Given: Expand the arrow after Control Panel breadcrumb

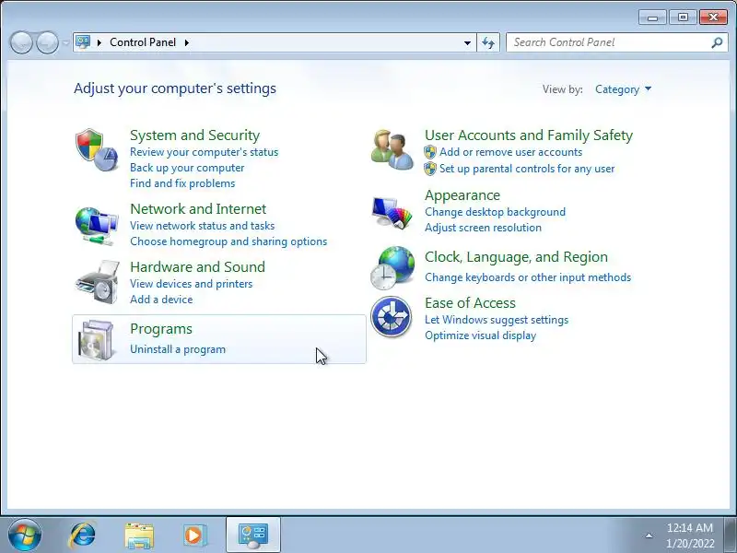Looking at the screenshot, I should point(187,42).
